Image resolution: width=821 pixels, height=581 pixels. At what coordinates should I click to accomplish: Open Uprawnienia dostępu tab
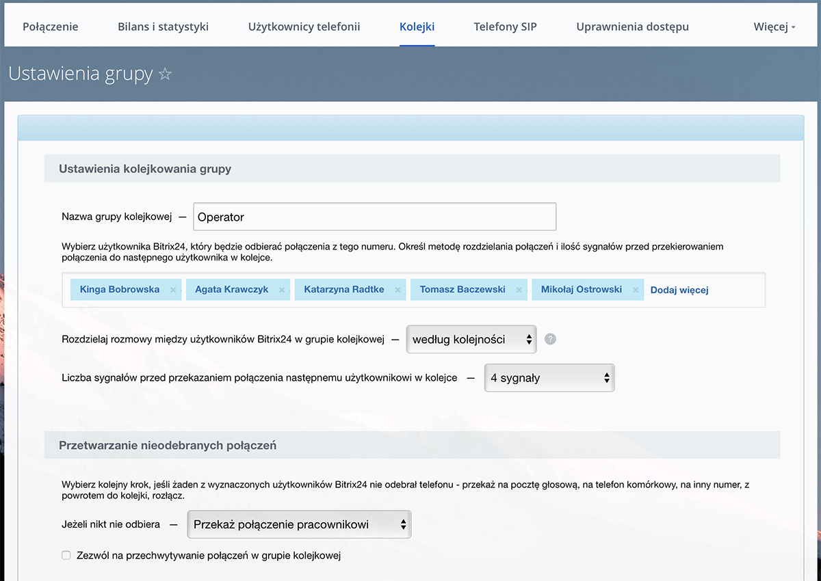point(632,27)
